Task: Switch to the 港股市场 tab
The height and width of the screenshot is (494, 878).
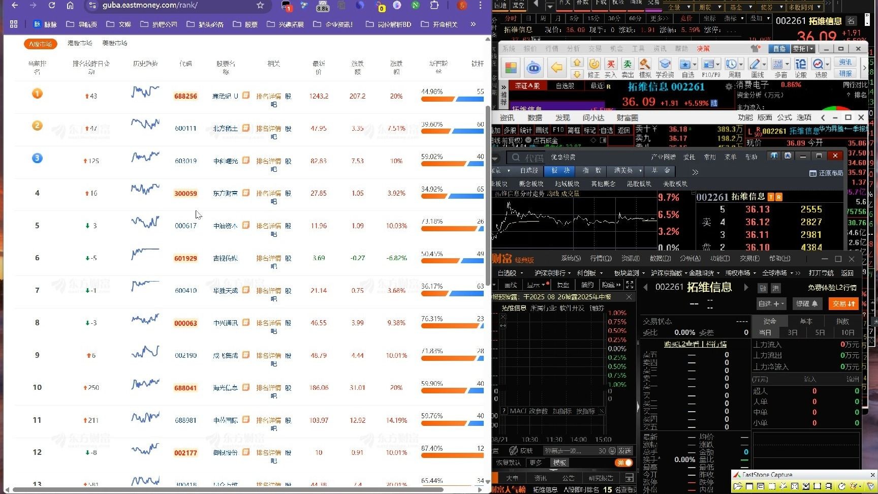Action: tap(80, 43)
